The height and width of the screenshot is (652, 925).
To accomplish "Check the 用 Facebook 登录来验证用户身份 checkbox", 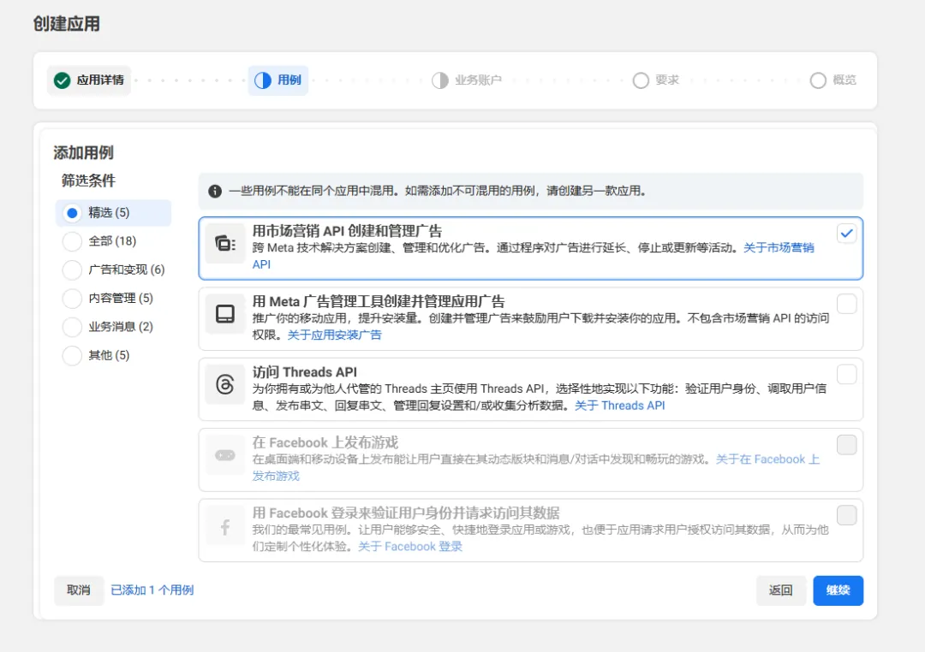I will pos(846,515).
